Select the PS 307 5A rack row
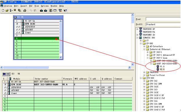The image size is (181, 112). click(x=37, y=21)
